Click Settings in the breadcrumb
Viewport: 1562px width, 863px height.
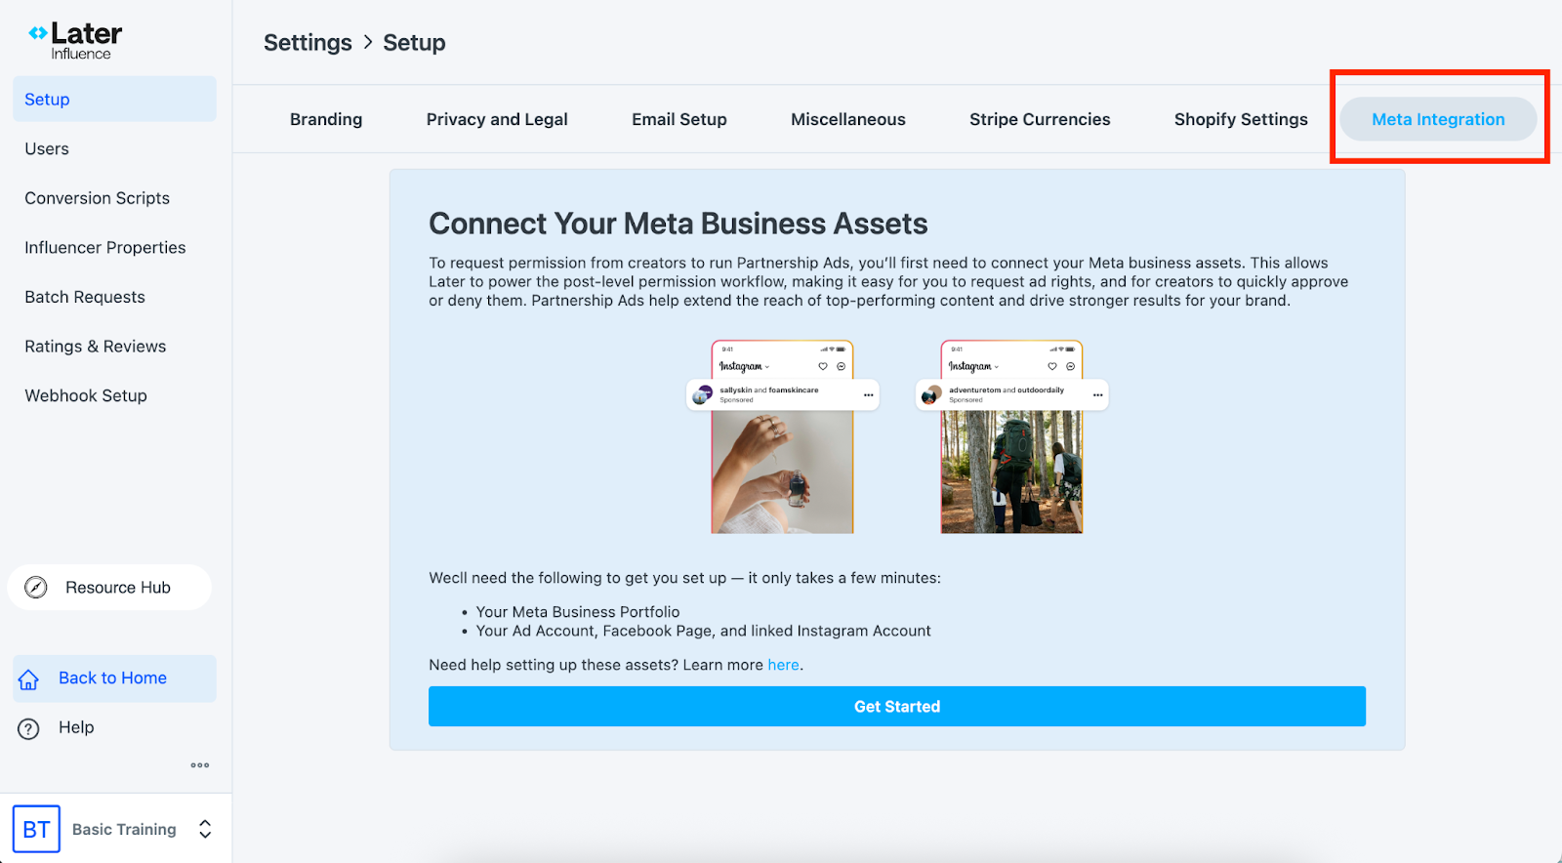307,42
